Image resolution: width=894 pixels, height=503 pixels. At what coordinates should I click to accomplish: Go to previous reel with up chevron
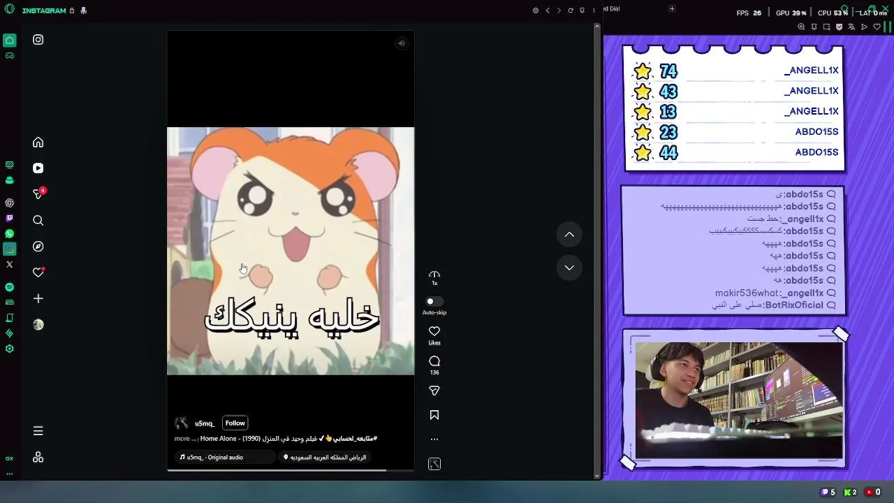pyautogui.click(x=569, y=235)
